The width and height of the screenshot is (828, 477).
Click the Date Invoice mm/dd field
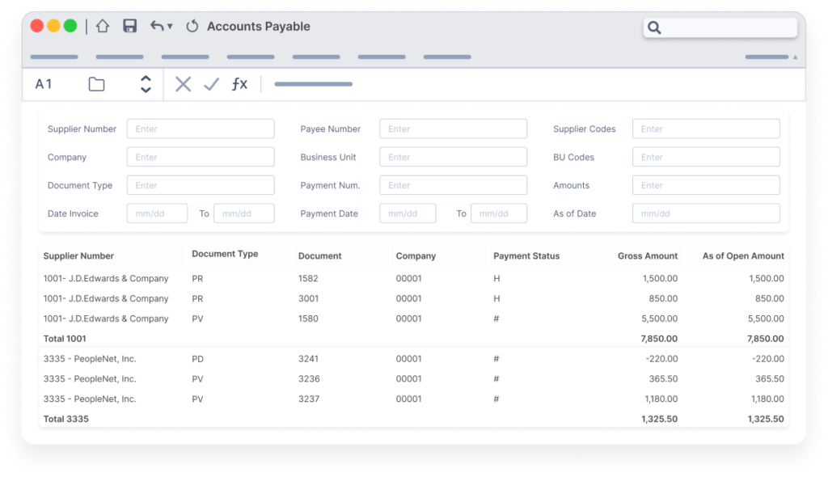(x=157, y=213)
